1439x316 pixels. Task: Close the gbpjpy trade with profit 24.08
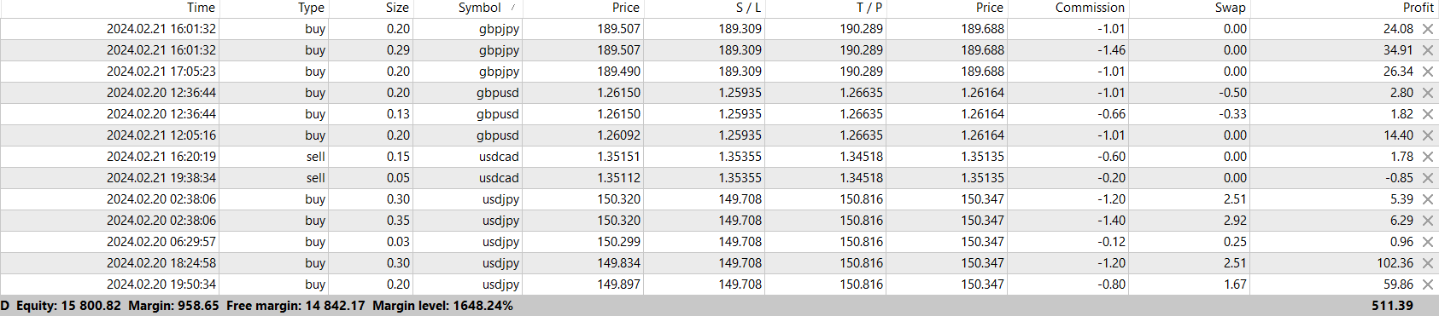pyautogui.click(x=1427, y=29)
